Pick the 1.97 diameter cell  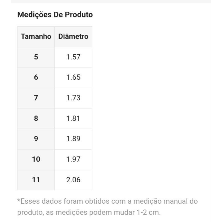[x=73, y=159]
